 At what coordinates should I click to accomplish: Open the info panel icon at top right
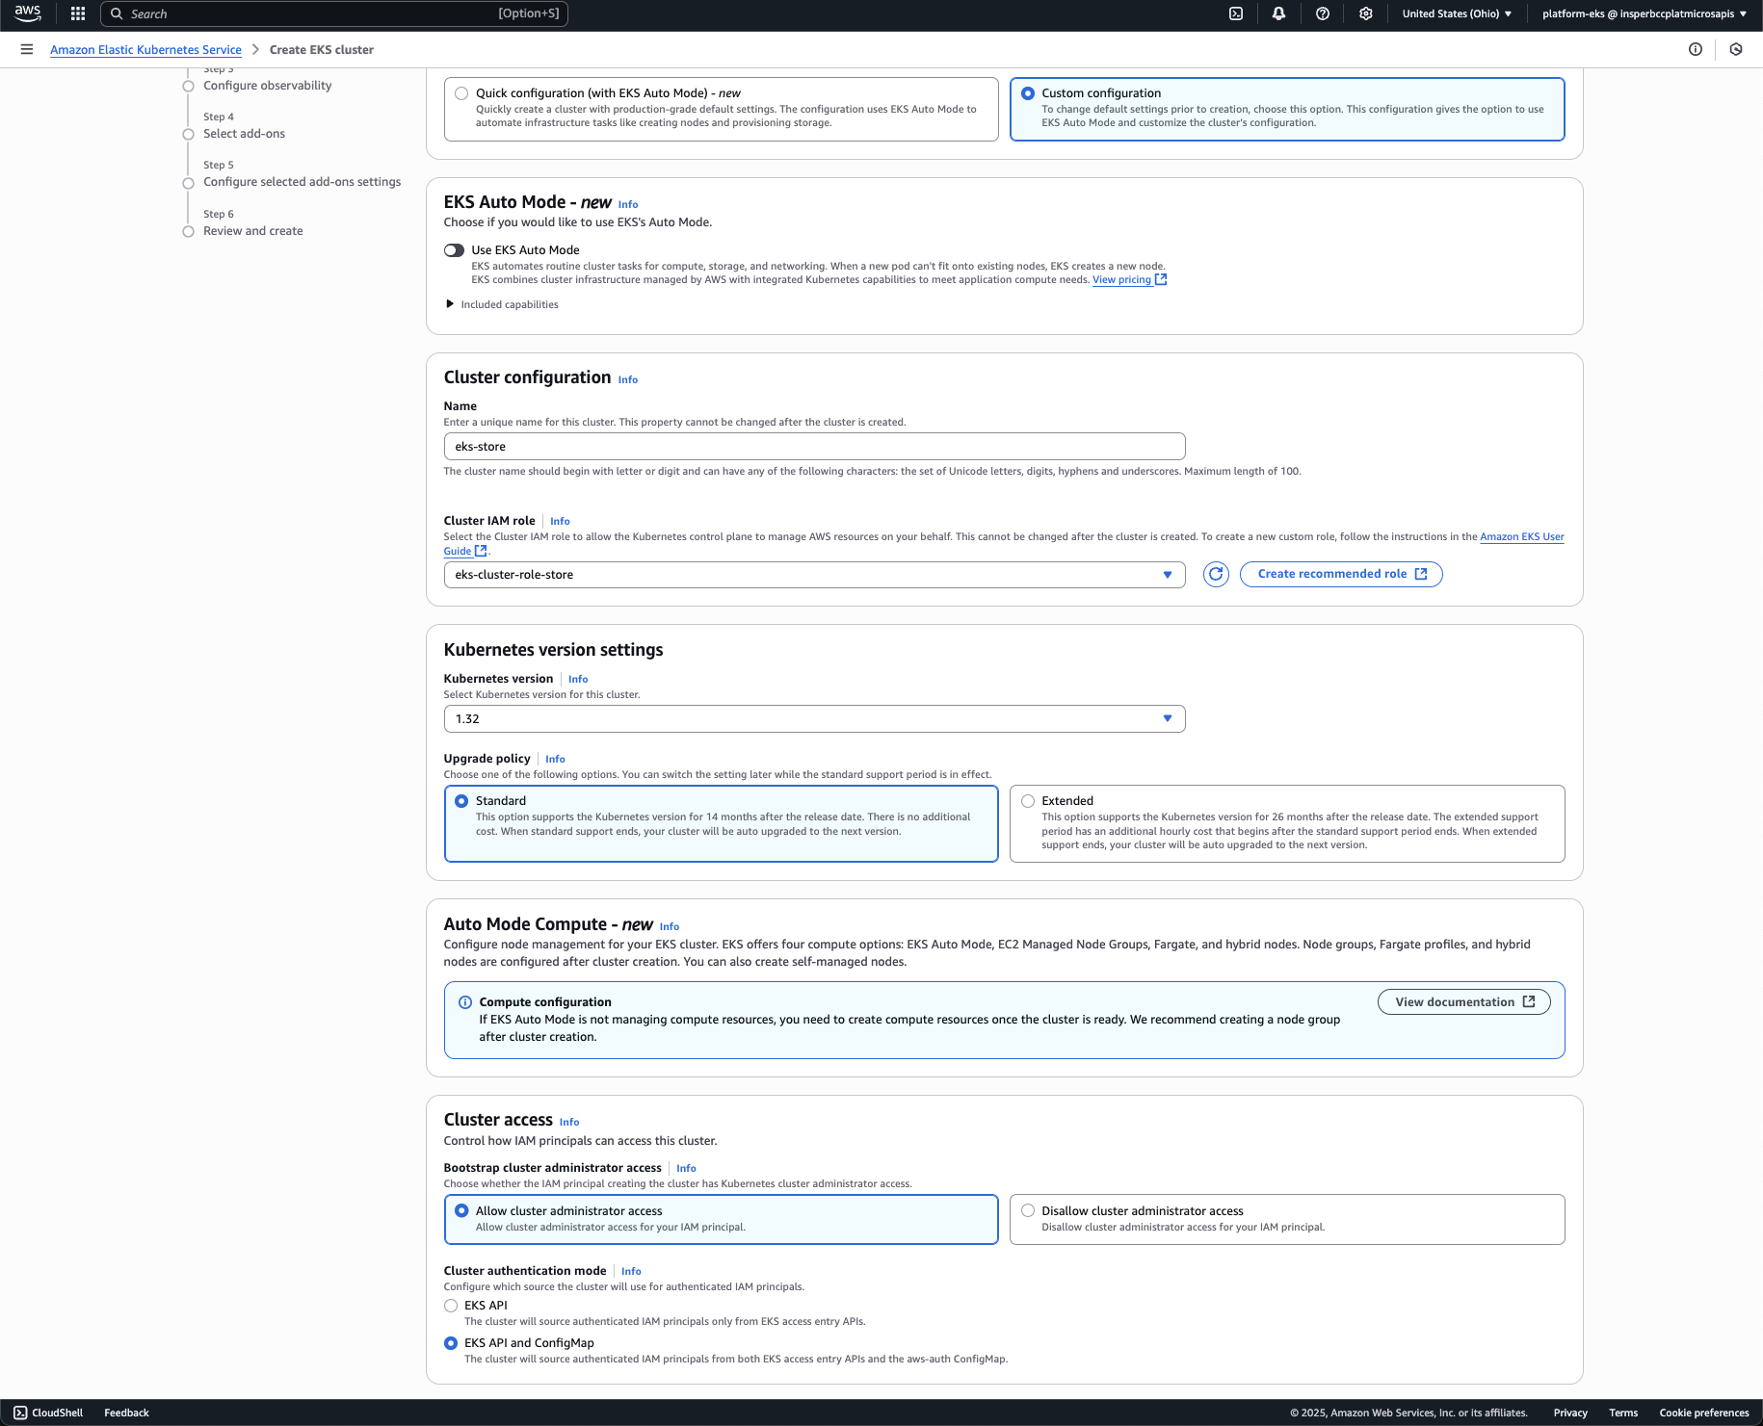[1695, 49]
